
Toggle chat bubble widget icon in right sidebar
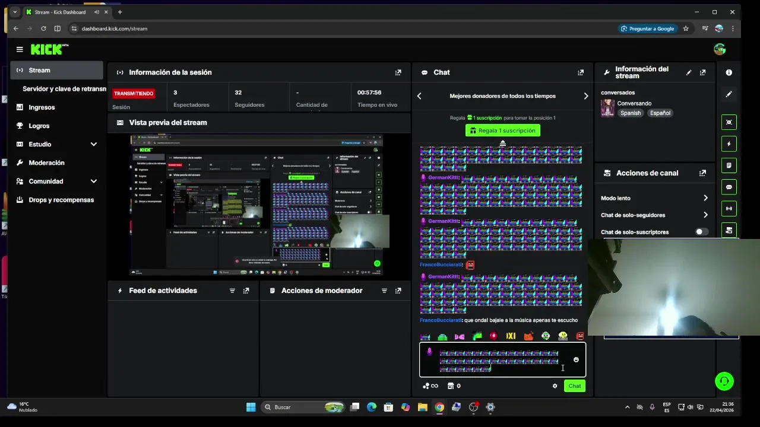[x=729, y=187]
